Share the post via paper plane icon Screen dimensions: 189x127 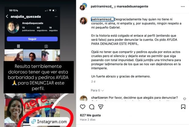point(101,107)
